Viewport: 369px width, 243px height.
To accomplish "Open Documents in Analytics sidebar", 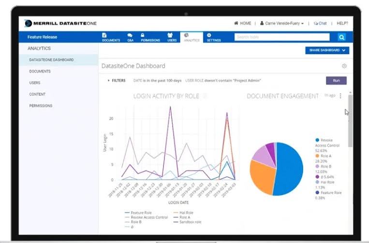I will click(40, 71).
